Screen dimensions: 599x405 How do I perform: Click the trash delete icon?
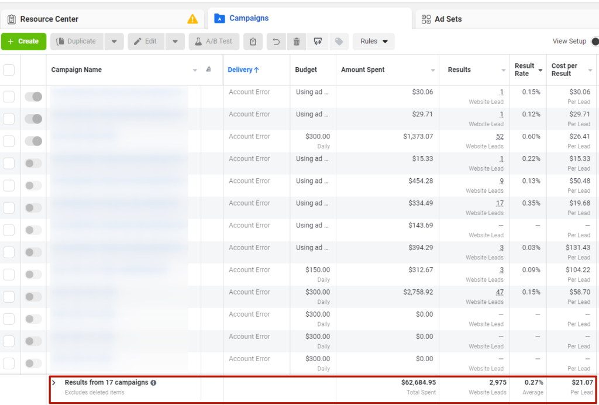(x=297, y=41)
